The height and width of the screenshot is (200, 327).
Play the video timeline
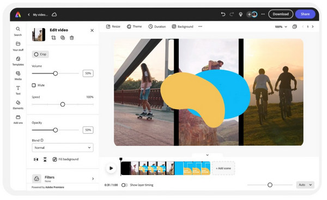[x=111, y=168]
